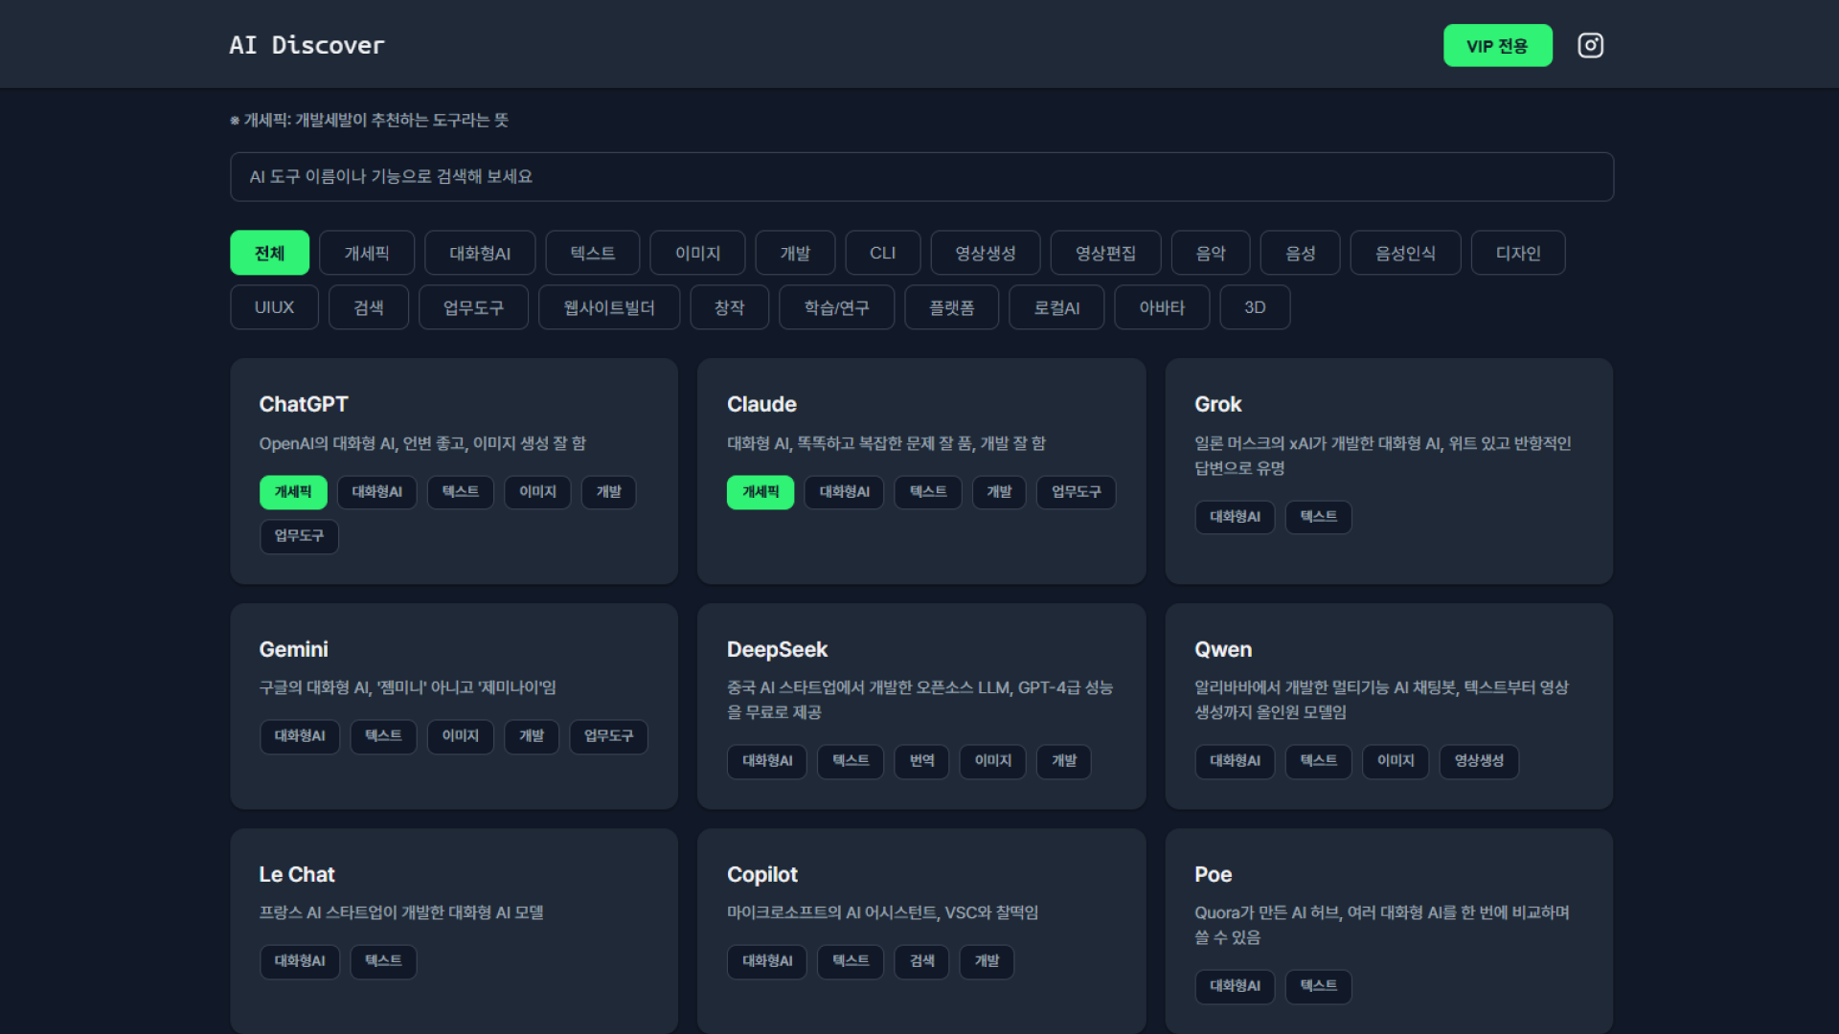
Task: Switch to the 이미지 filter chip
Action: [x=697, y=253]
